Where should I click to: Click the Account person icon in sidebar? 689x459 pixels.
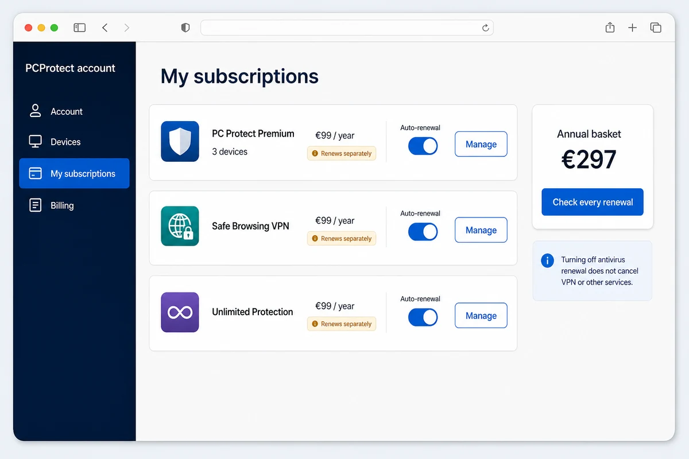[x=36, y=111]
